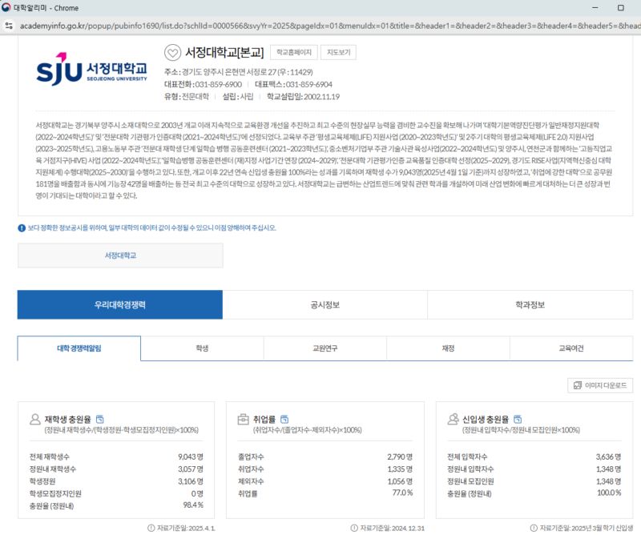Viewport: 641px width, 535px height.
Task: Open 학교홈페이지 button
Action: (294, 52)
